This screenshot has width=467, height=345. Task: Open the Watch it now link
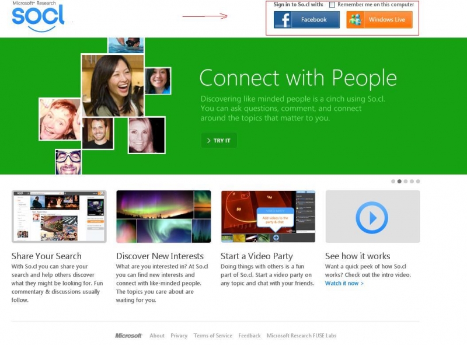[344, 283]
